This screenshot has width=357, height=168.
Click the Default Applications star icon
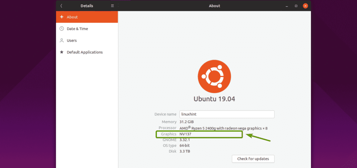(x=61, y=52)
